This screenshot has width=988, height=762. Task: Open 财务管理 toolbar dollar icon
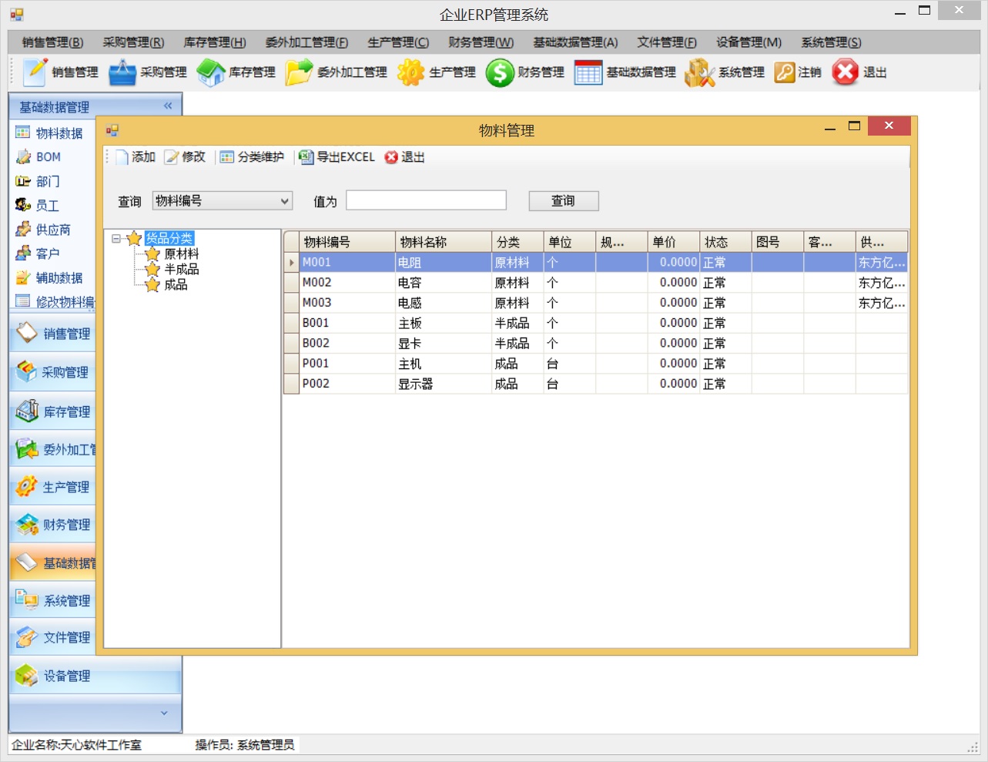click(x=500, y=72)
